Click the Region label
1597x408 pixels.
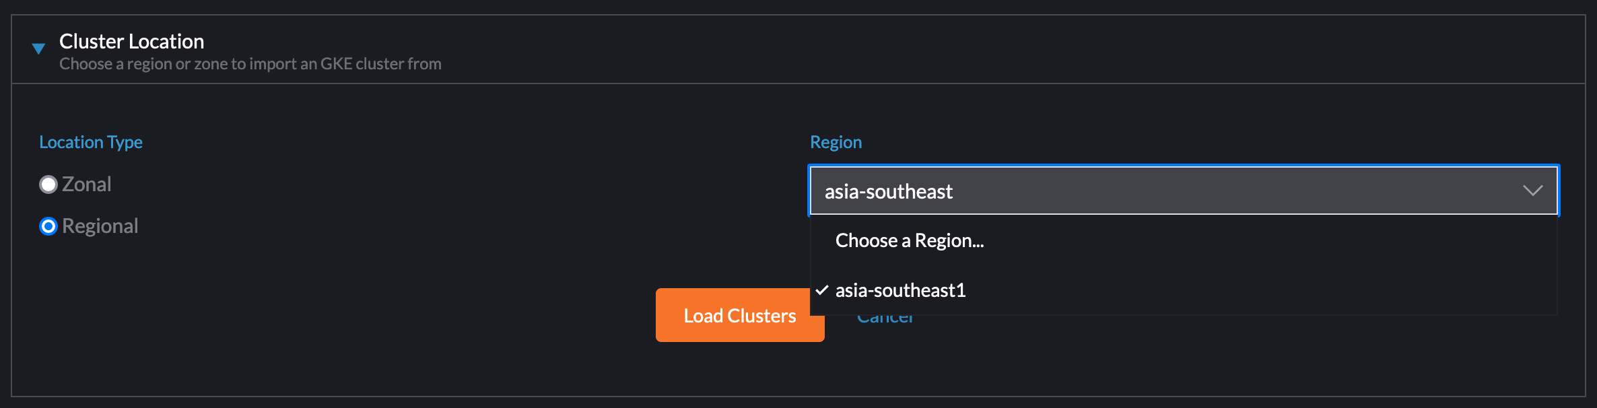click(836, 142)
